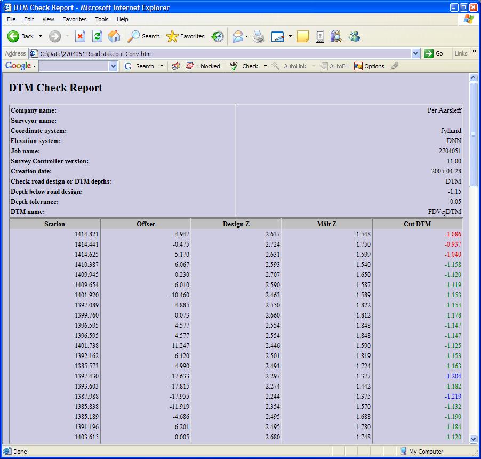
Task: Open the Back button history dropdown arrow
Action: click(x=40, y=36)
